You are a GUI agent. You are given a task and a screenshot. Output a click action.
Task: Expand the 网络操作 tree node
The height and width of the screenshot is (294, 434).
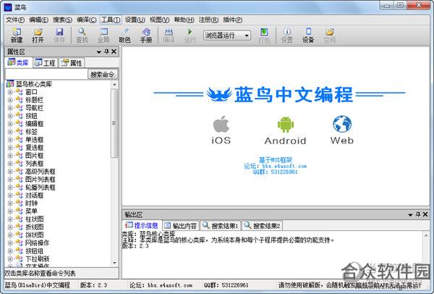tap(10, 243)
